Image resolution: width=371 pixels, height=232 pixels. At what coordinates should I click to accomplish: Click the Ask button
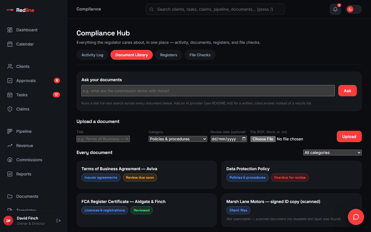pos(348,91)
